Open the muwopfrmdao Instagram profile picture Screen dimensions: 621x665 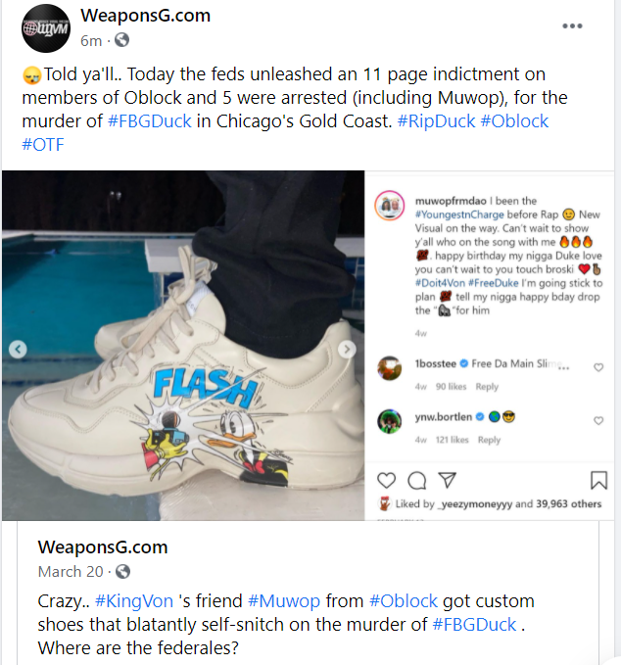[x=389, y=206]
